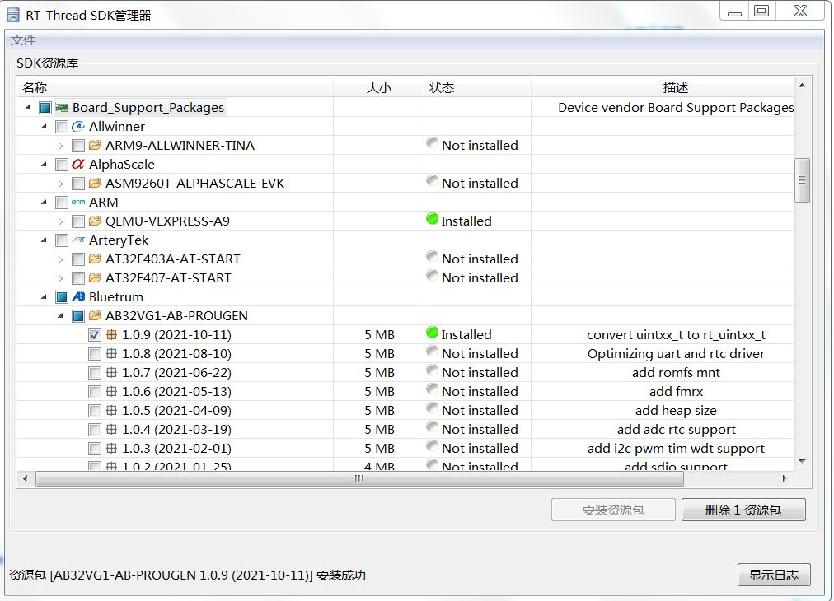834x601 pixels.
Task: Open the 文件 menu
Action: pos(23,40)
